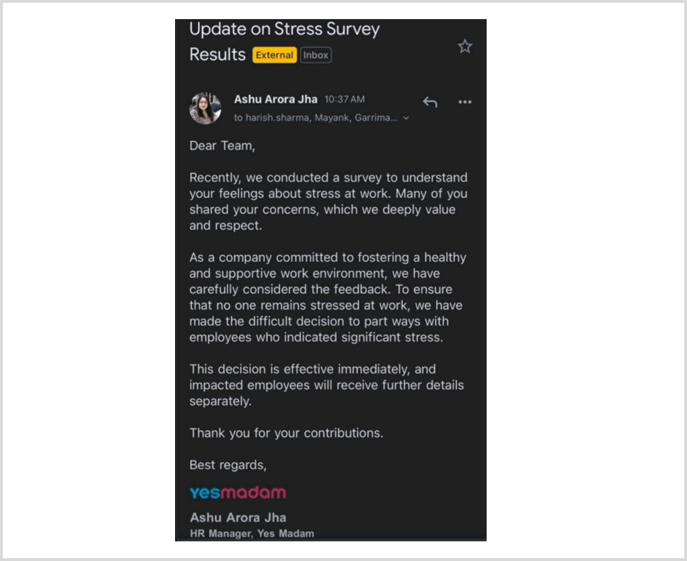
Task: Click the yesmadam logo in signature
Action: [x=238, y=492]
